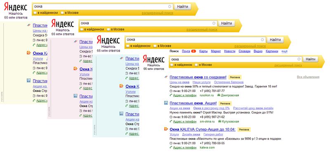Switch to the Новости service tab

coord(230,51)
